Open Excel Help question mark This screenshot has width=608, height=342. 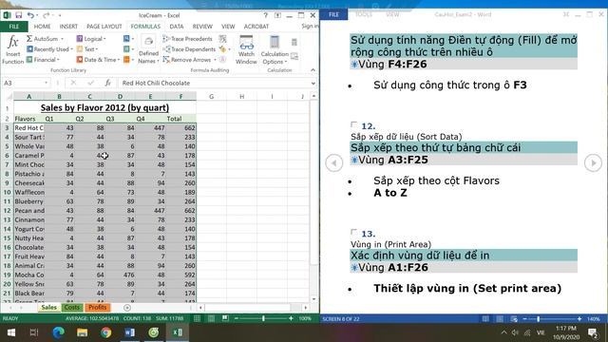pos(266,15)
